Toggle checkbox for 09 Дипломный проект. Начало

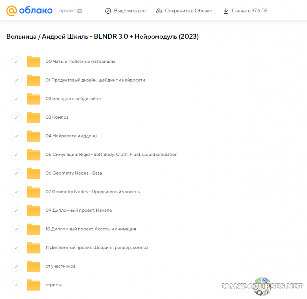tap(16, 210)
